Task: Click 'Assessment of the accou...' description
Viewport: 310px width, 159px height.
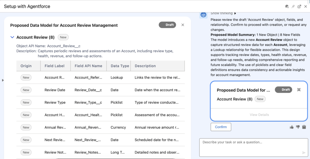Action: pos(157,115)
